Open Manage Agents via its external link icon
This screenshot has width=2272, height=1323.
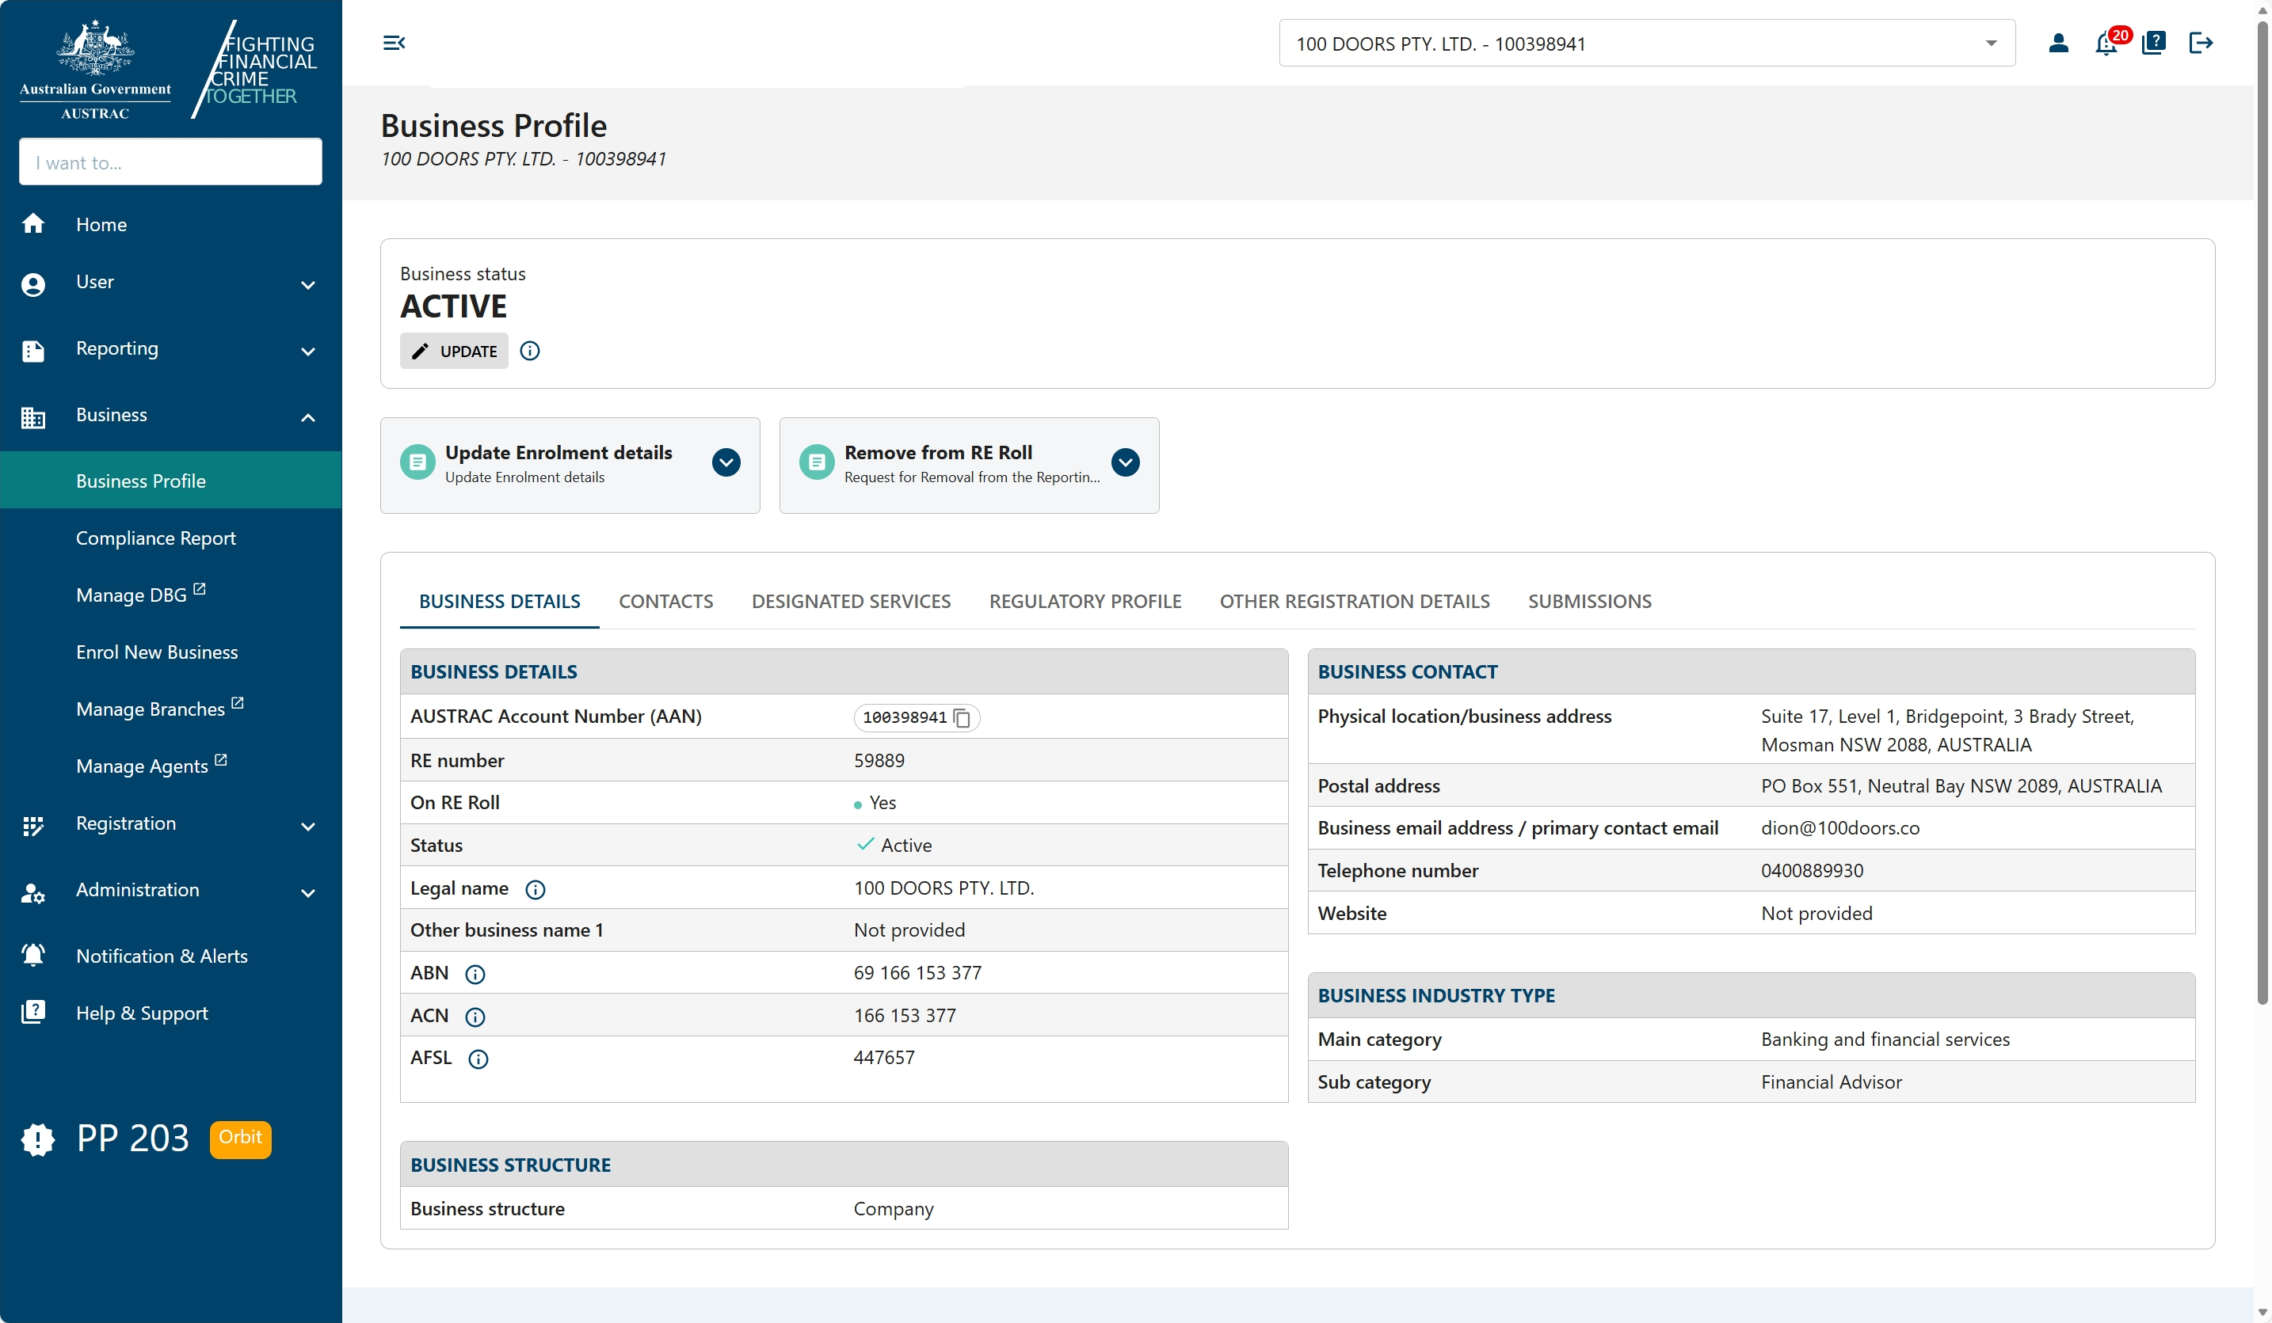pos(221,762)
